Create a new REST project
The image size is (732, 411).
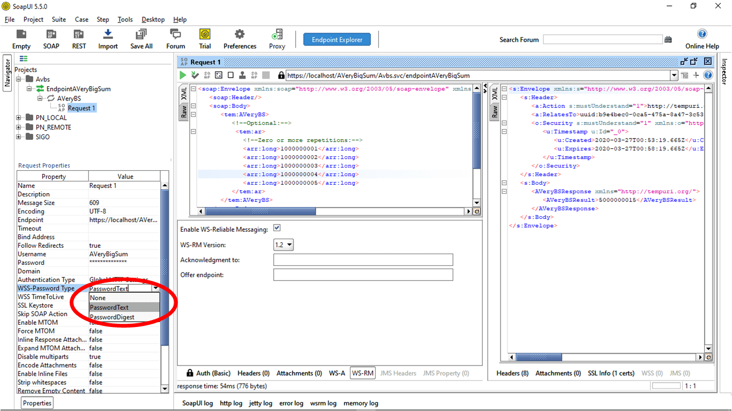pyautogui.click(x=78, y=39)
